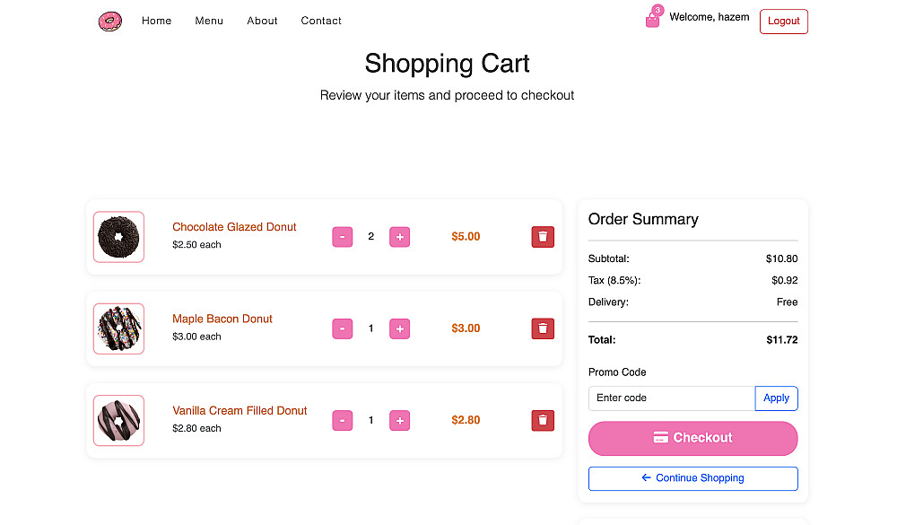This screenshot has height=525, width=897.
Task: Increase Chocolate Glazed Donut quantity
Action: tap(399, 237)
